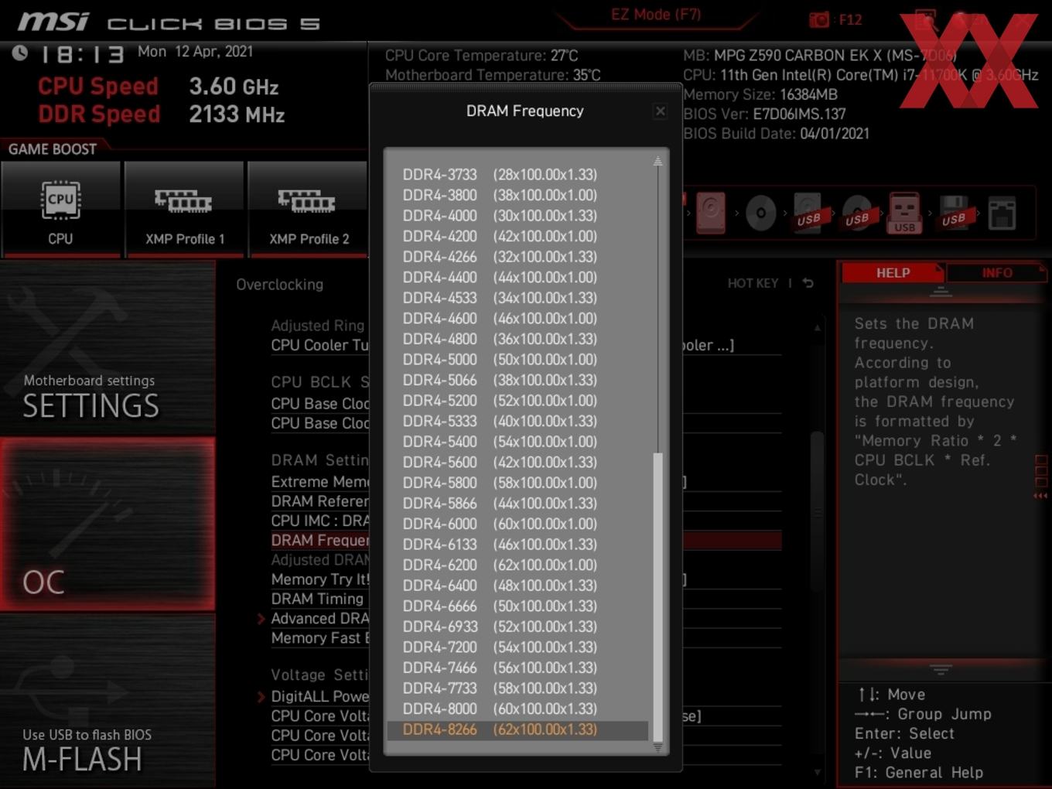Click the DRAM Frequency list scrollbar thumb
This screenshot has height=789, width=1052.
658,597
